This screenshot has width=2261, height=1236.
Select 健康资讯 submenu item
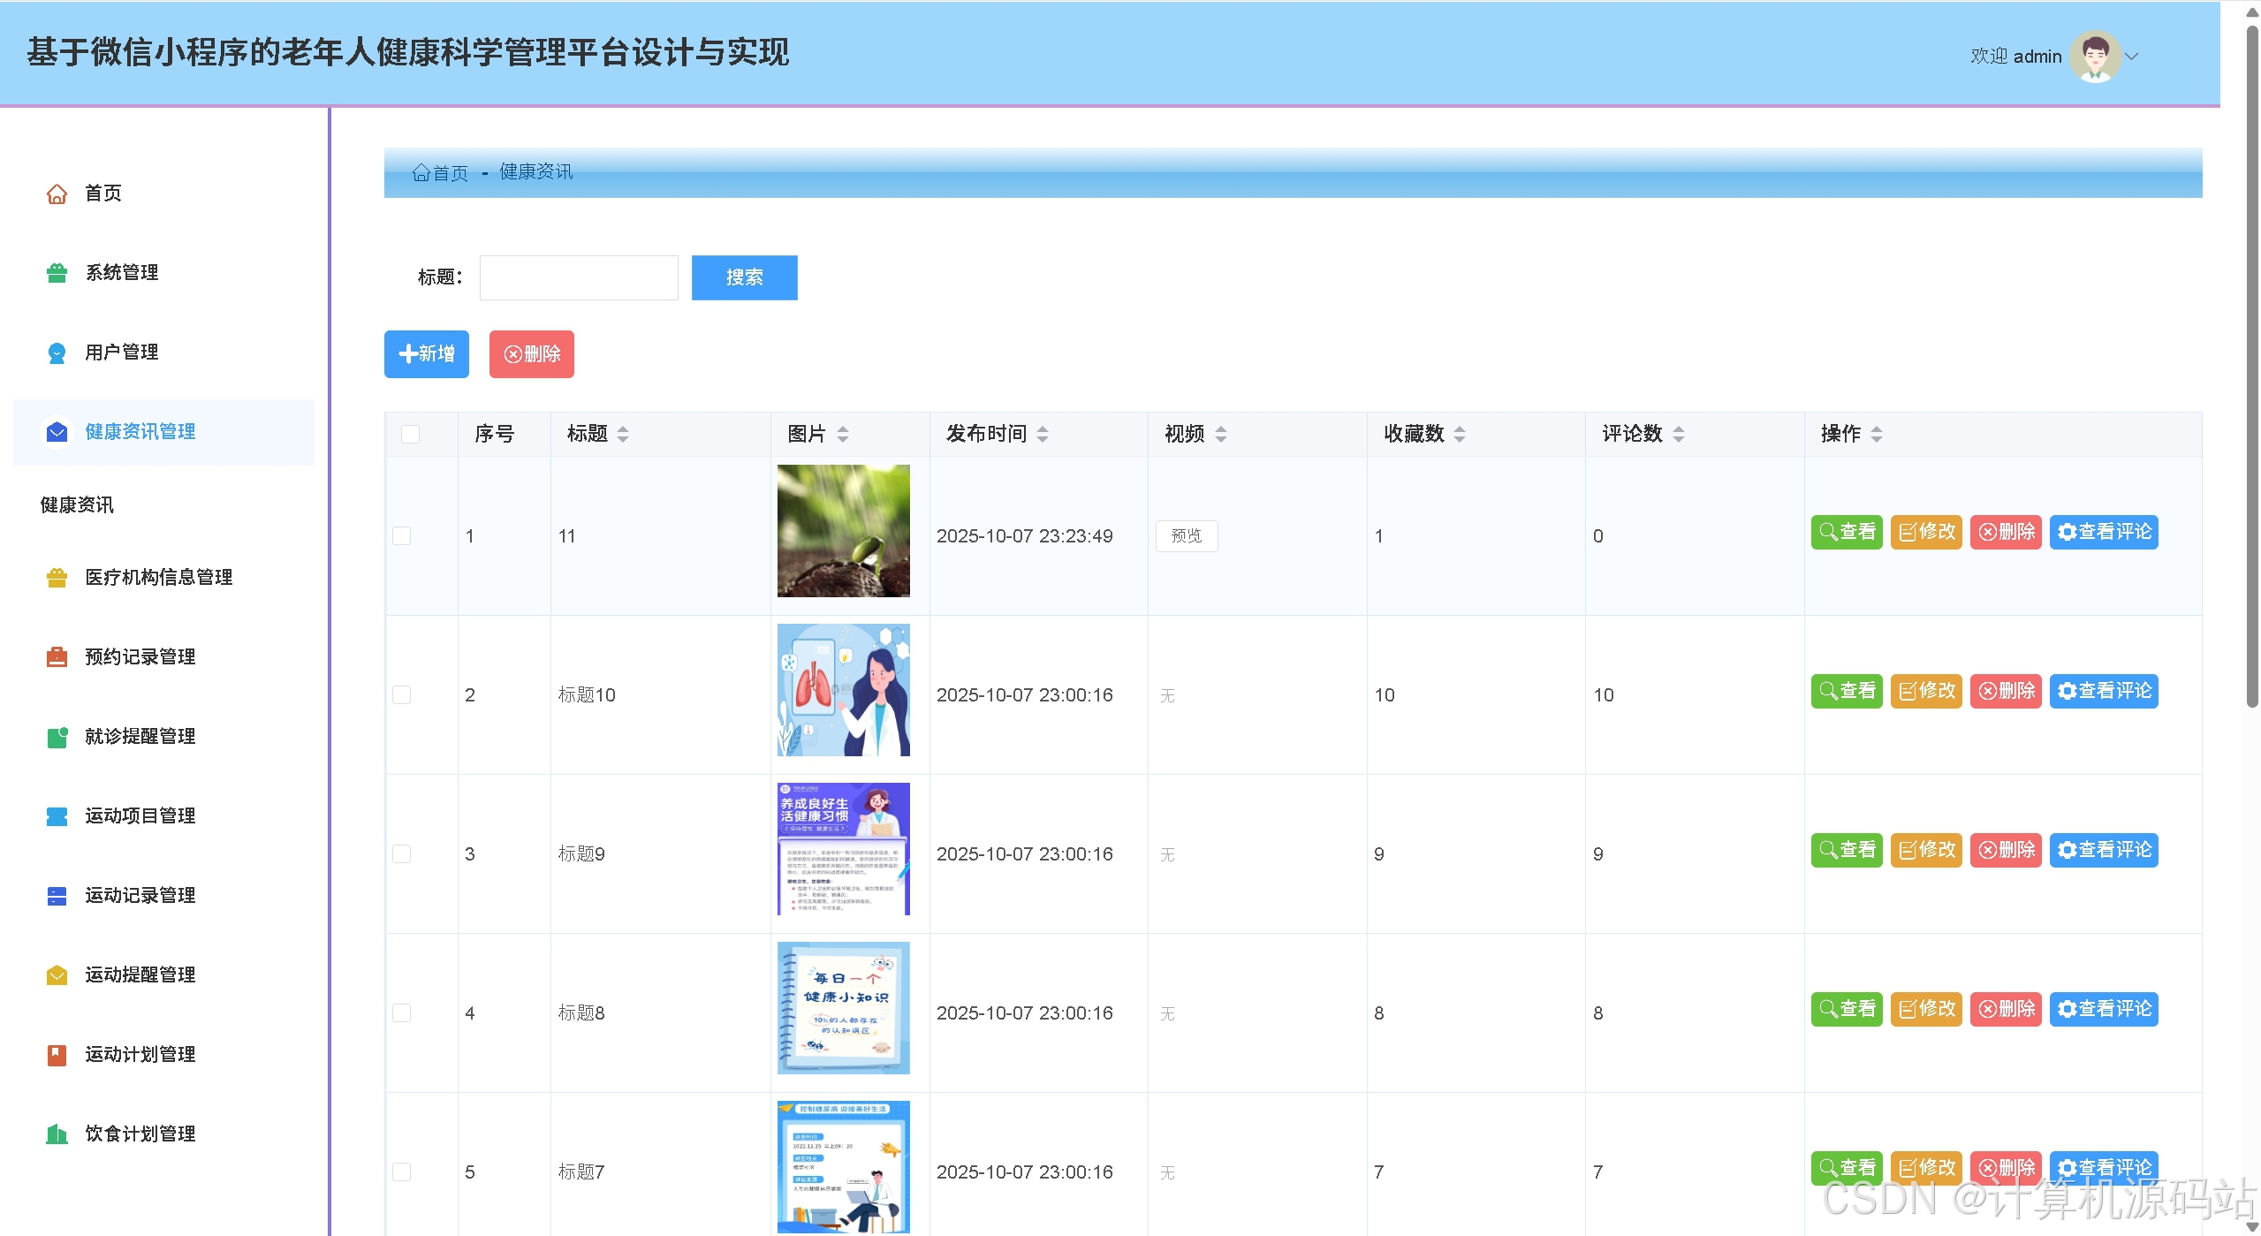[77, 505]
